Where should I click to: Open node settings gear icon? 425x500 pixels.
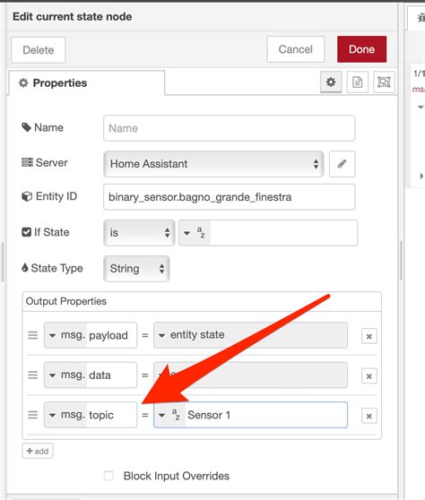click(331, 82)
